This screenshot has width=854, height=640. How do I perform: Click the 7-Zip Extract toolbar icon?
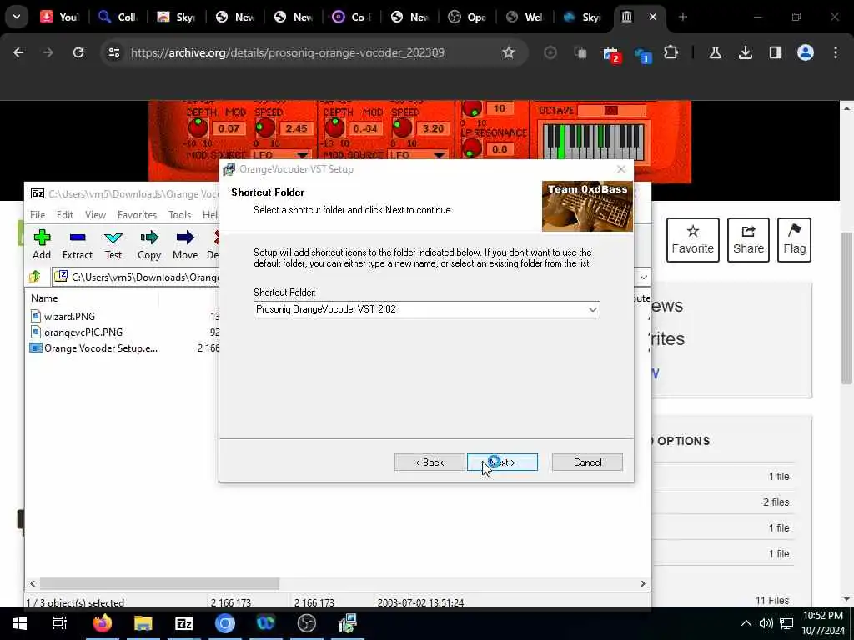(x=78, y=244)
